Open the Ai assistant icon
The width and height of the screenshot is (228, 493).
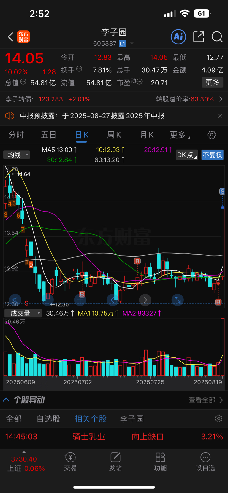click(178, 37)
